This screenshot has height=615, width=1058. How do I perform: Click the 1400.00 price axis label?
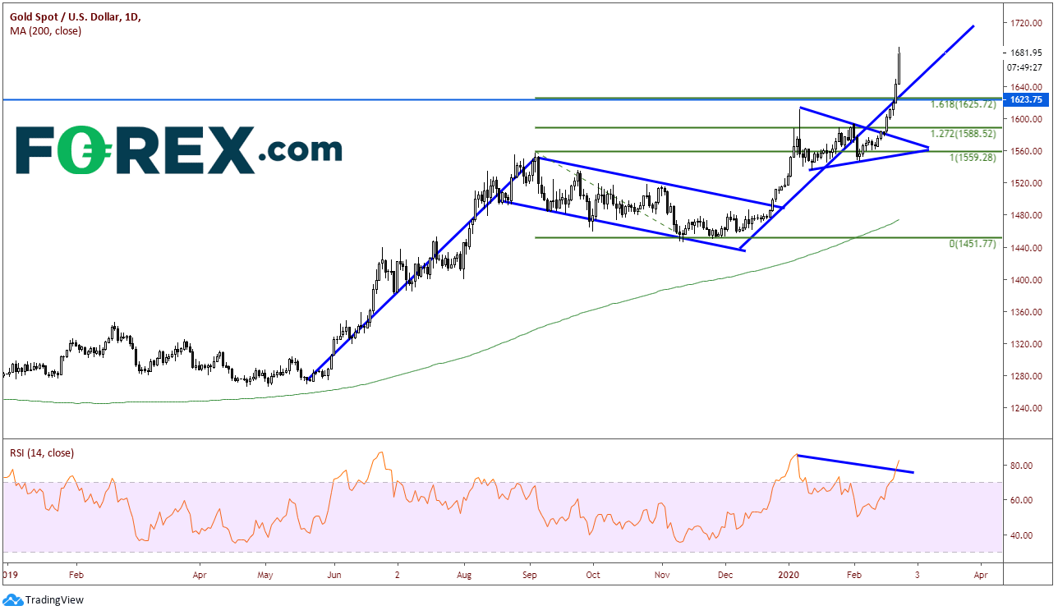[1026, 280]
